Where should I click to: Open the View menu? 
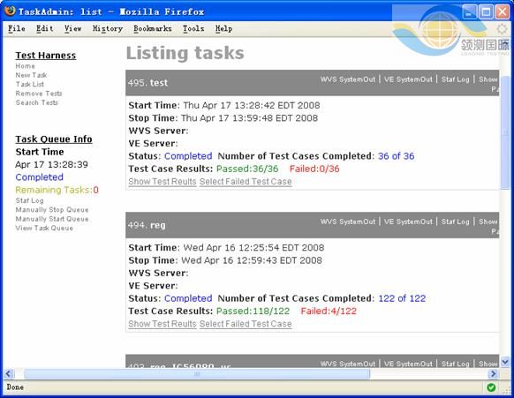(72, 29)
